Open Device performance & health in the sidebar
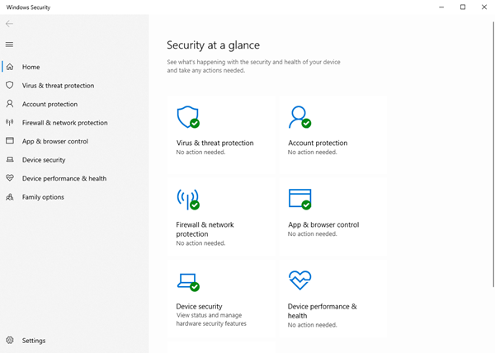 click(64, 179)
